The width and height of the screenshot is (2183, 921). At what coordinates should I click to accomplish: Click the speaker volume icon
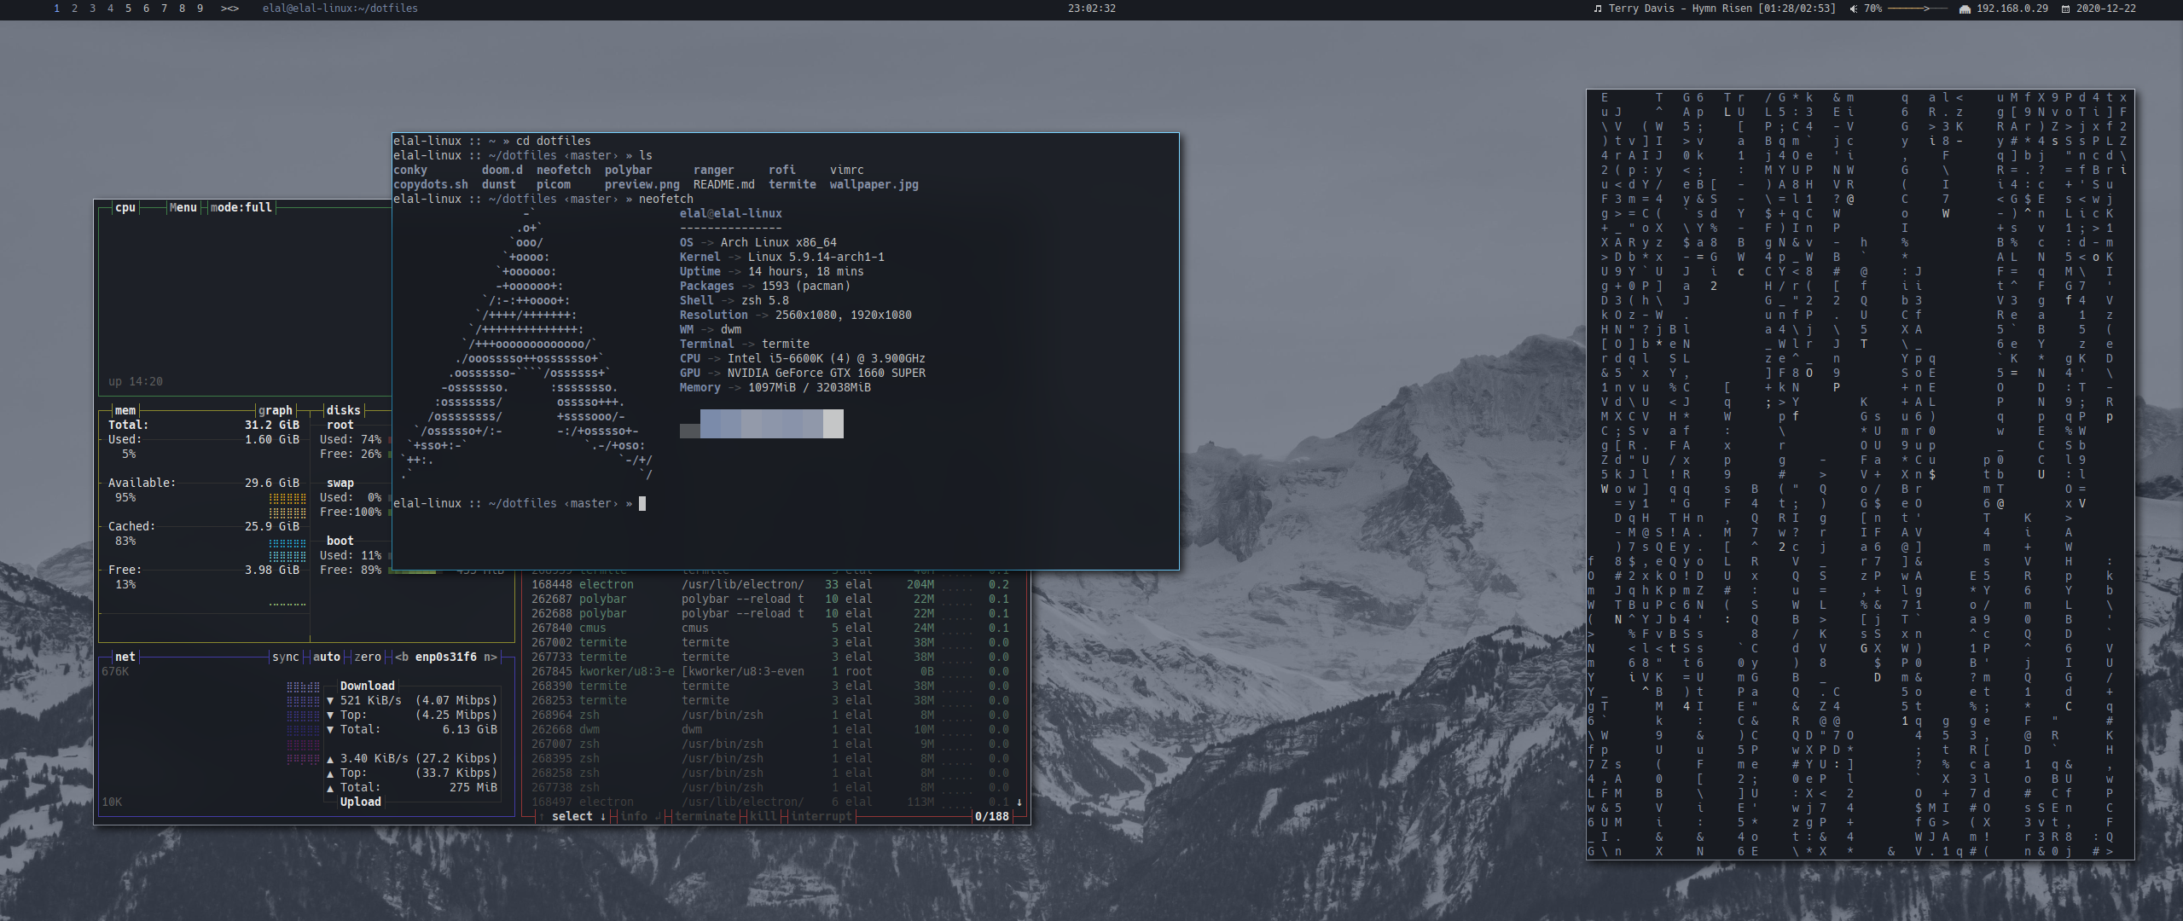pos(1853,9)
